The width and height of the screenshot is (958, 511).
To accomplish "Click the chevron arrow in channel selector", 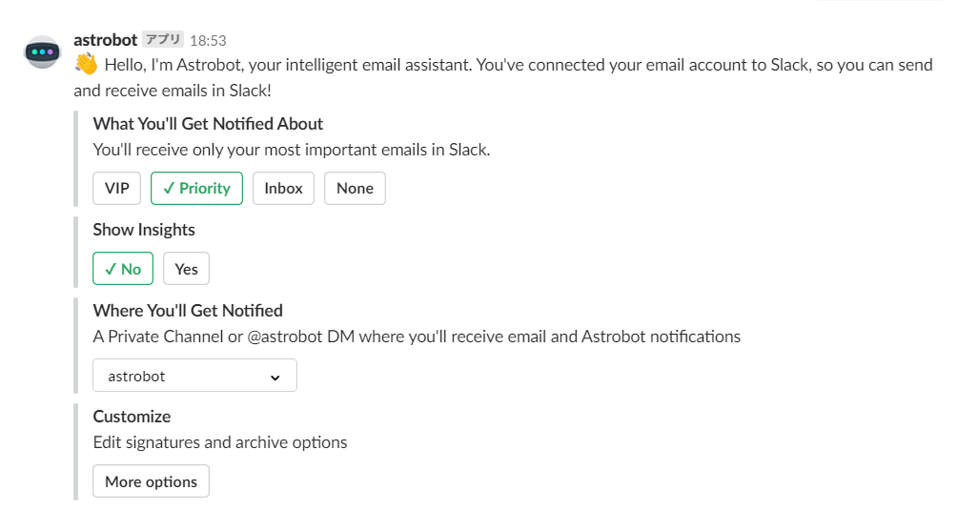I will (275, 377).
